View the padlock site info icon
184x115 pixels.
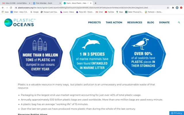coord(16,8)
